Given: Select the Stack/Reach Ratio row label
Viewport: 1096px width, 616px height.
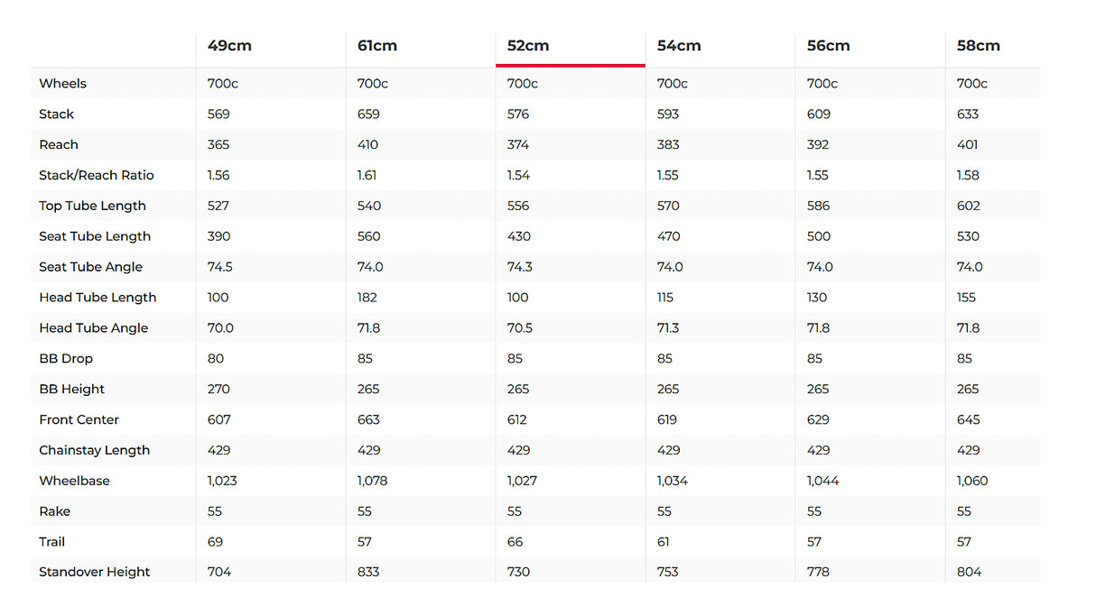Looking at the screenshot, I should coord(97,176).
